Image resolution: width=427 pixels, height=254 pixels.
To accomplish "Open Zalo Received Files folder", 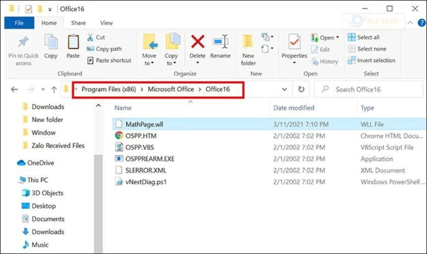I will (53, 146).
